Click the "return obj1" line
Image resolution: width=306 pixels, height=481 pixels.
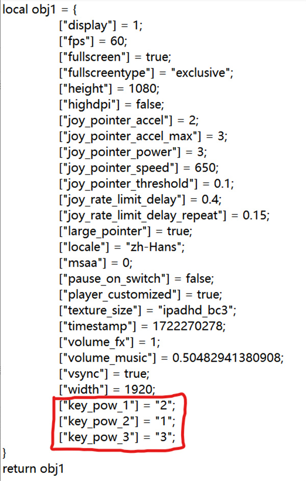point(33,469)
